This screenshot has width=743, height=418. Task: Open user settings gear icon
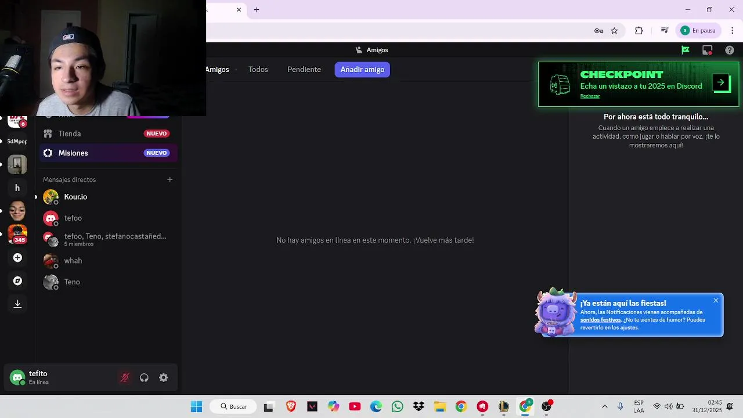point(164,378)
